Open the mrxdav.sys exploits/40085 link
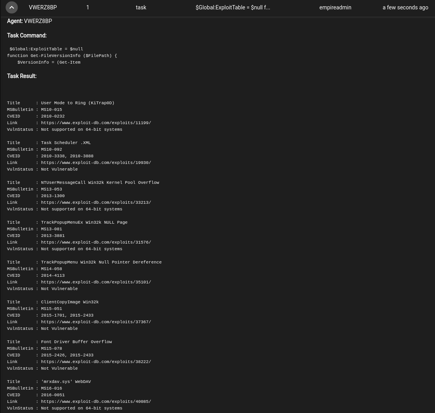Viewport: 435px width, 413px height. click(x=96, y=402)
